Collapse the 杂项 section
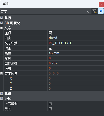Screen dimensions: 104x116 click(2, 99)
